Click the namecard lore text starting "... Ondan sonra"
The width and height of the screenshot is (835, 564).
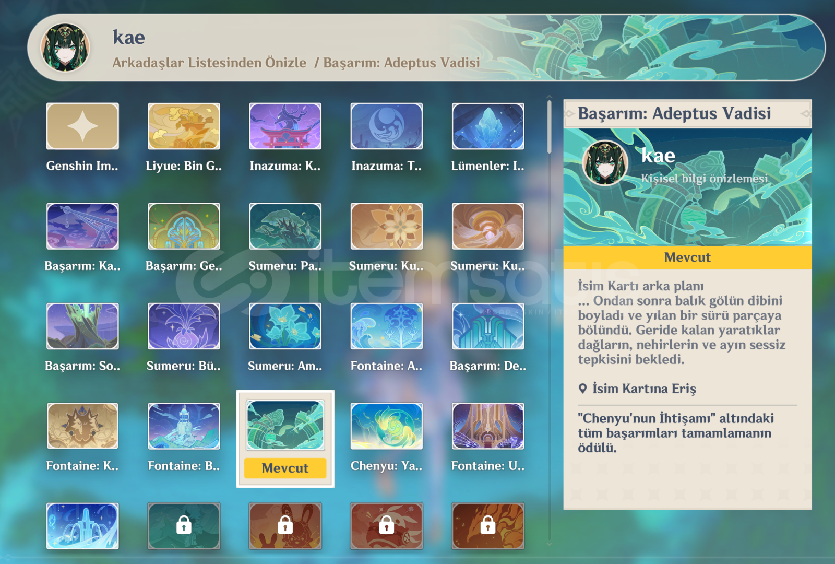pos(682,330)
